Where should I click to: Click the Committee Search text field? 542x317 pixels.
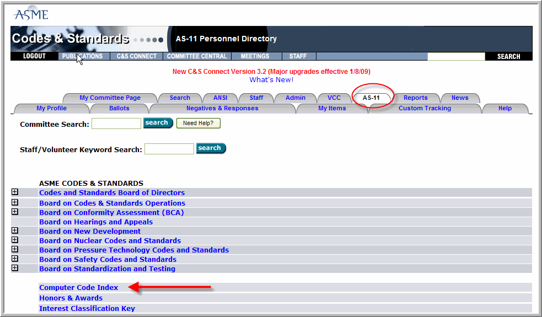coord(116,123)
